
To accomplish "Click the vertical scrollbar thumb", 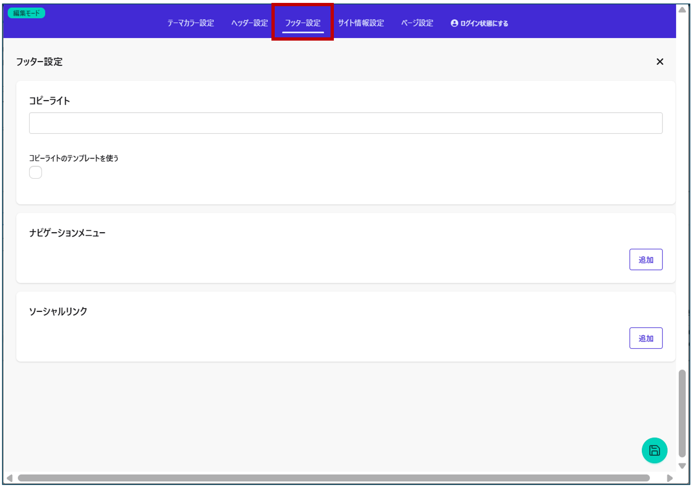I will click(682, 413).
